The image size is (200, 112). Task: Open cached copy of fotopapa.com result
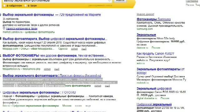pos(74,49)
